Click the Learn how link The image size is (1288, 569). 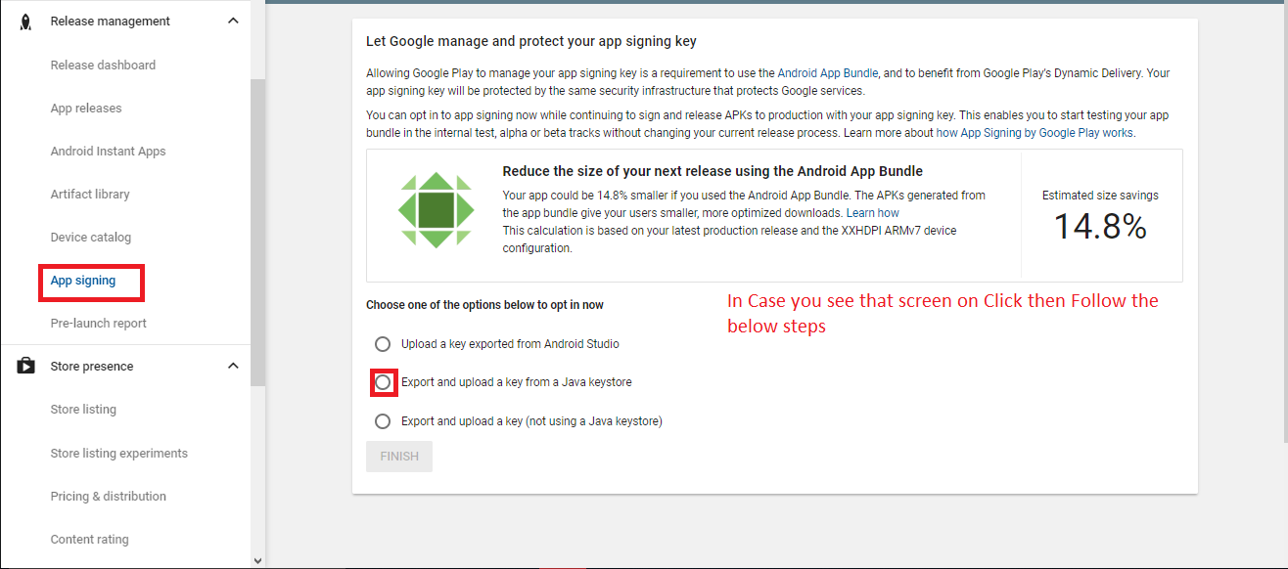tap(872, 213)
